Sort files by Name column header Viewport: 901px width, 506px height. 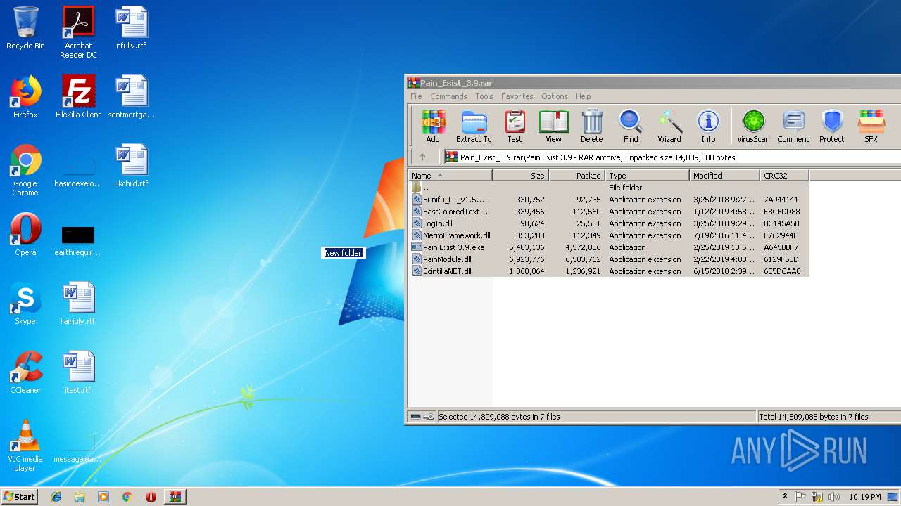450,176
